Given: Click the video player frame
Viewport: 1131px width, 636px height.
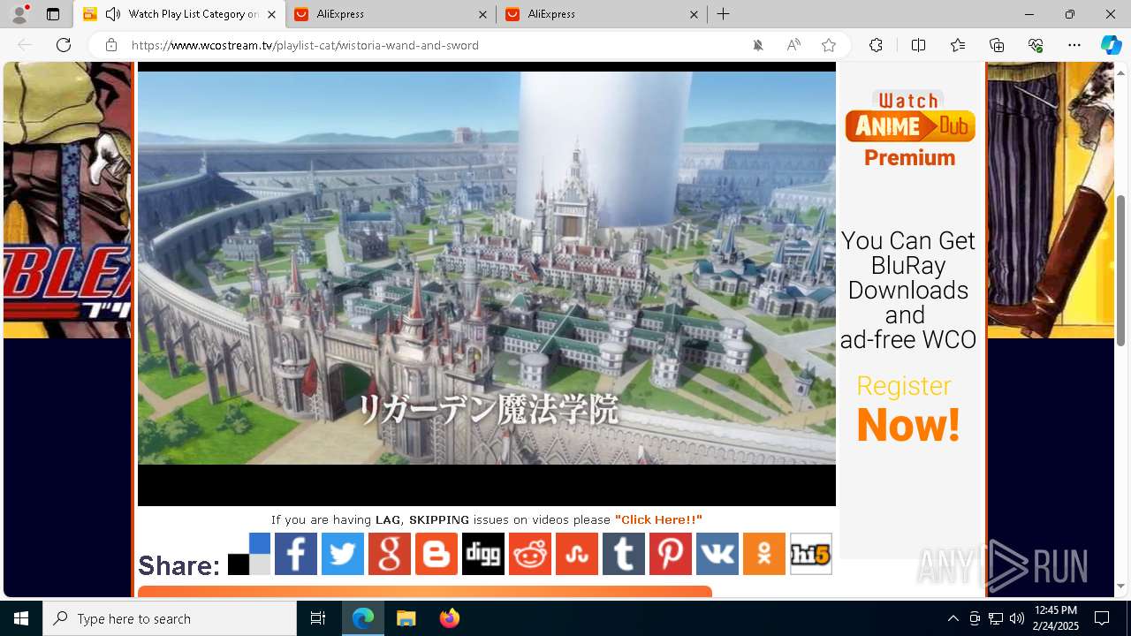Looking at the screenshot, I should [x=487, y=284].
